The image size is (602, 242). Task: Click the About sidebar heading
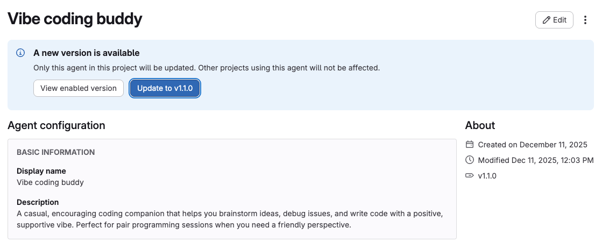(480, 125)
